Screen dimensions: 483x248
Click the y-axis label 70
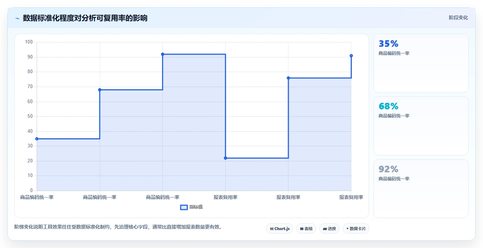(x=30, y=87)
